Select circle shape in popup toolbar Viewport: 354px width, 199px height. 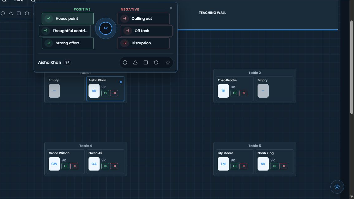point(125,63)
